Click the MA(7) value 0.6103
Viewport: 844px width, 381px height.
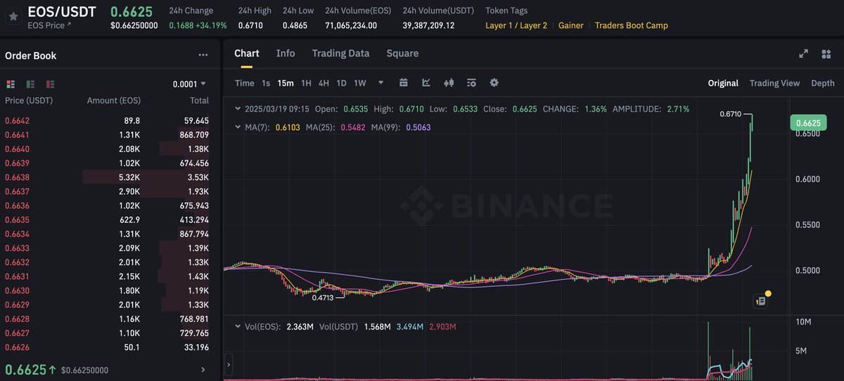click(289, 127)
